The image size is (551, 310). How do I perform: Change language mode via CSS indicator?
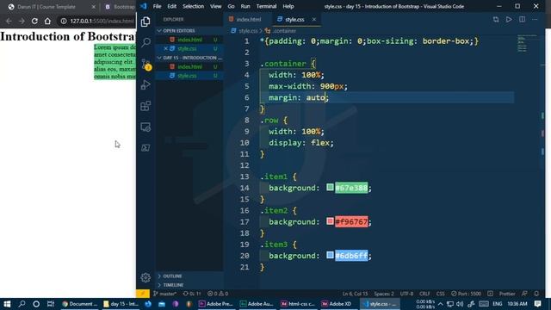pyautogui.click(x=440, y=294)
